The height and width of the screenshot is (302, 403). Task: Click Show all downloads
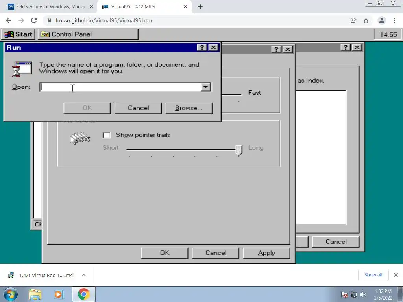coord(373,275)
